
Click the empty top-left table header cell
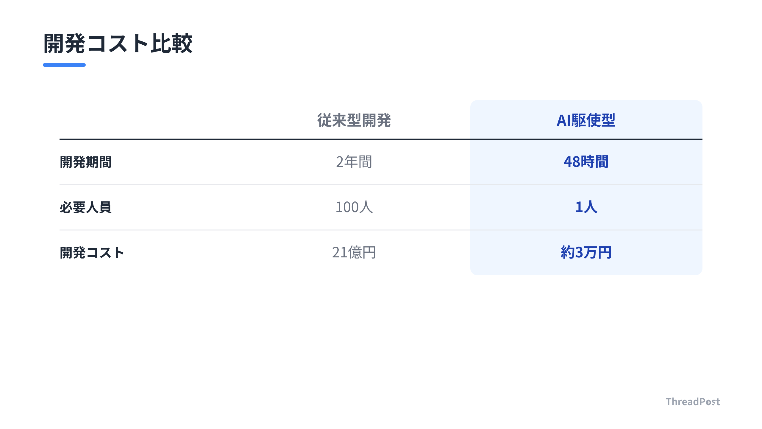pos(149,120)
